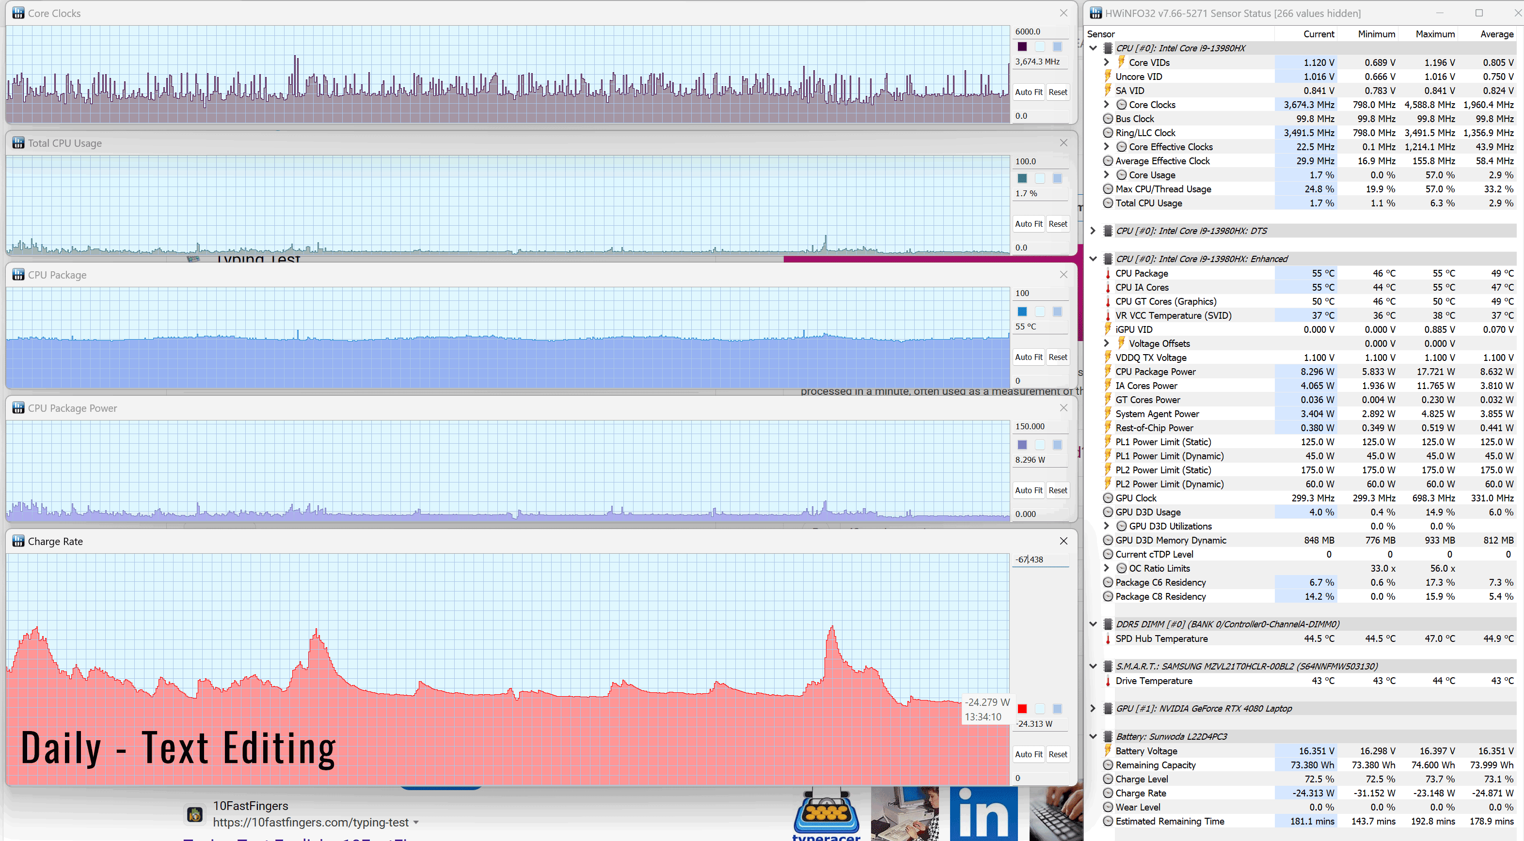Click the lightning bolt icon beside CPU Package Power

click(1108, 372)
